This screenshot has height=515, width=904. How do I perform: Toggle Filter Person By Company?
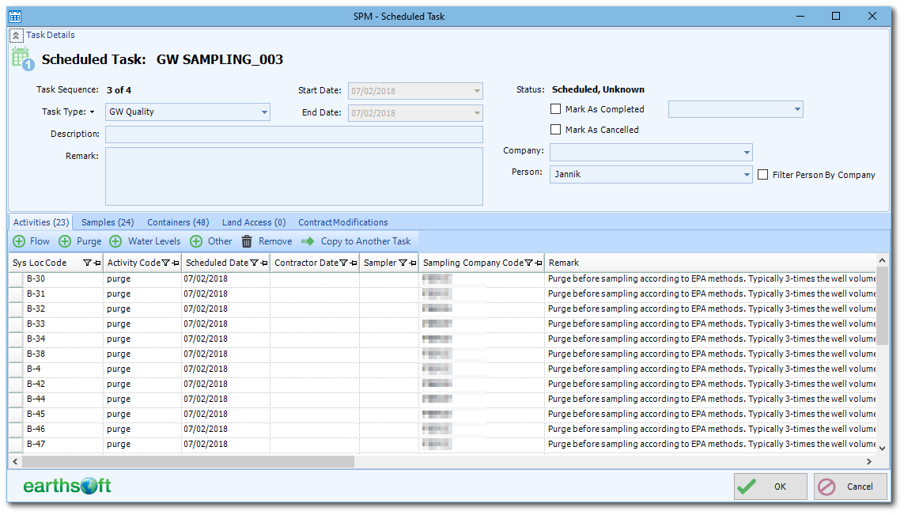click(x=764, y=174)
